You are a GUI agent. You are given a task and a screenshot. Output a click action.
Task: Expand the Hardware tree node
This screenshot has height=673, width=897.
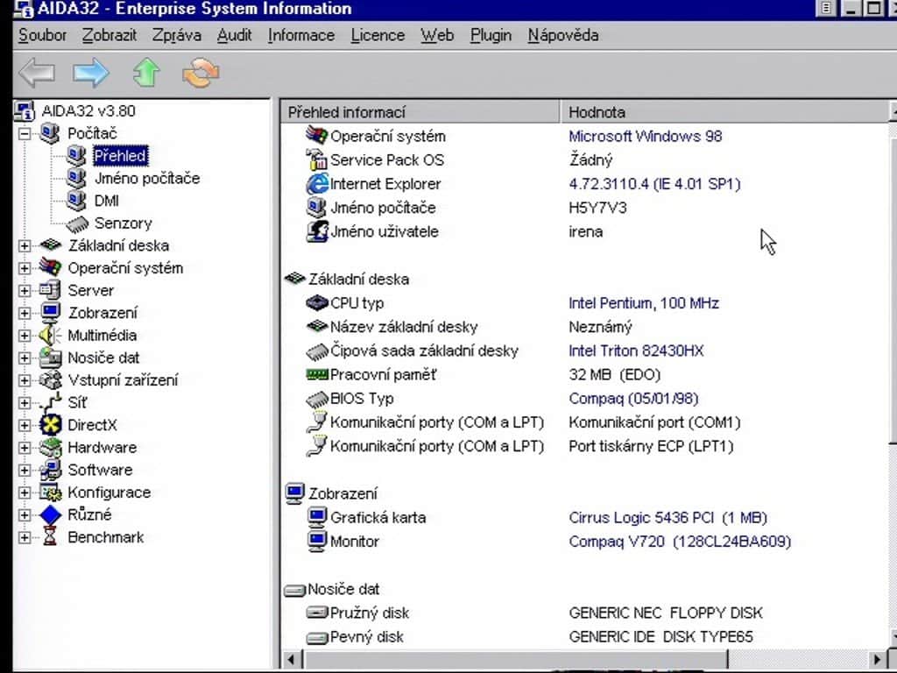pos(25,448)
